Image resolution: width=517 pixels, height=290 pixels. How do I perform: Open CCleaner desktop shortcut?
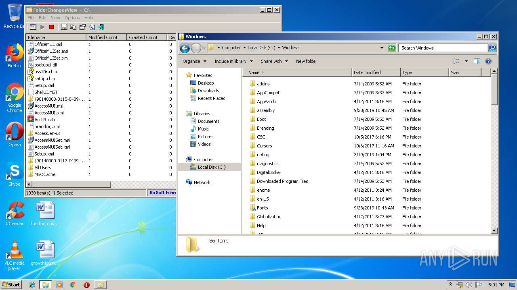(15, 213)
